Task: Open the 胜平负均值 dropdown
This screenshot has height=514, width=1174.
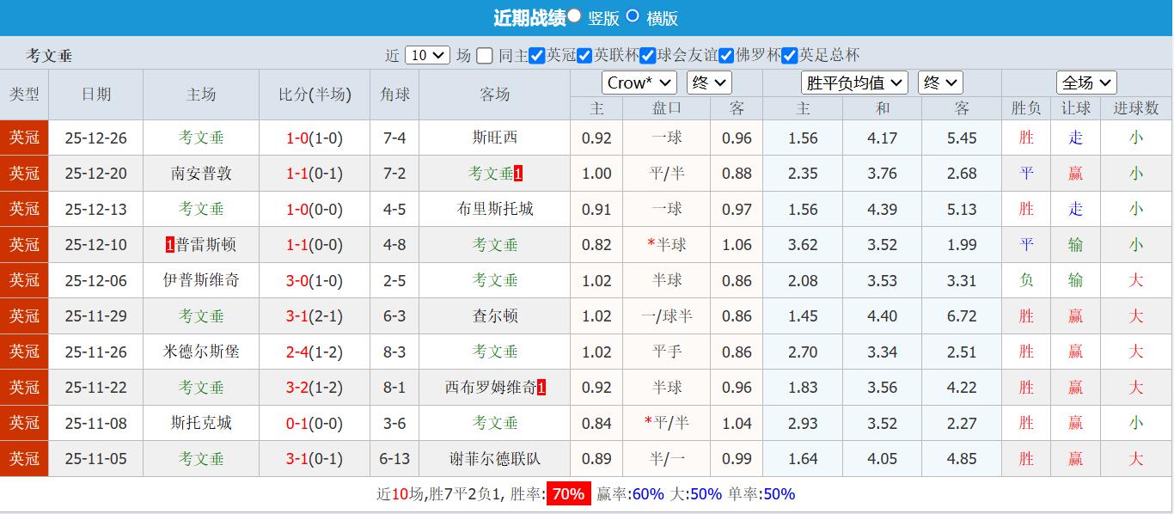Action: tap(854, 83)
